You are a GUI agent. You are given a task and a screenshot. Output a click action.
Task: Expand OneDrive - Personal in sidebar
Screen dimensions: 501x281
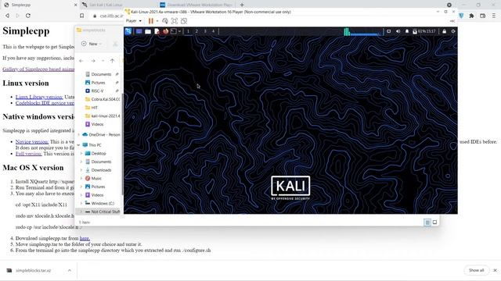point(78,134)
